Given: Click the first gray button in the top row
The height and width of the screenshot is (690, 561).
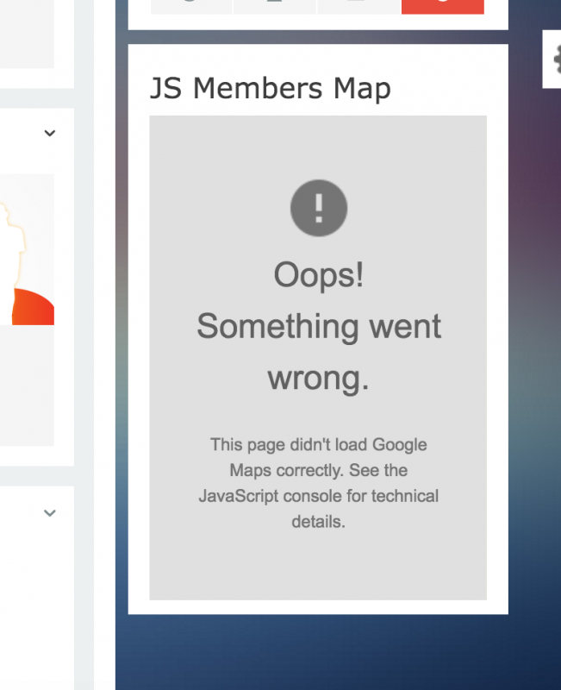Looking at the screenshot, I should point(191,7).
